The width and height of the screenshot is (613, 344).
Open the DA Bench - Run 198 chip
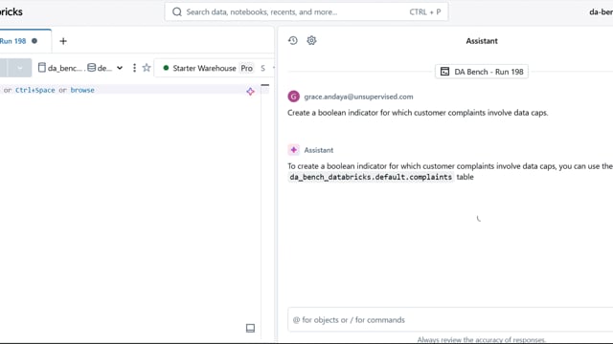(482, 72)
